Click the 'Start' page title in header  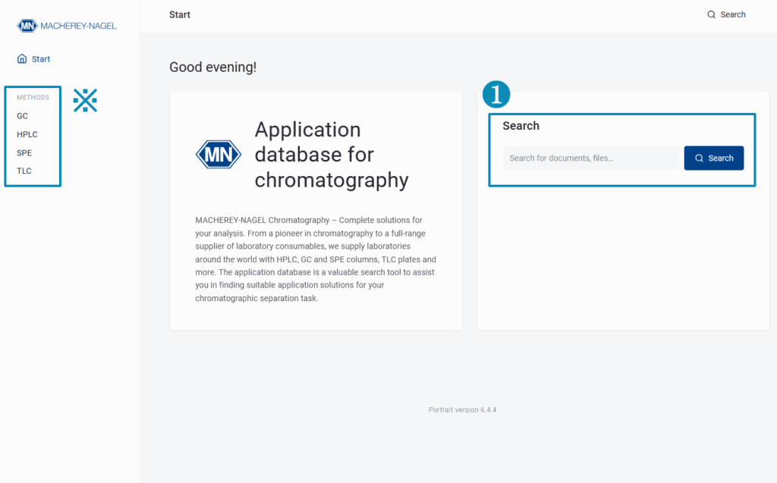coord(179,15)
